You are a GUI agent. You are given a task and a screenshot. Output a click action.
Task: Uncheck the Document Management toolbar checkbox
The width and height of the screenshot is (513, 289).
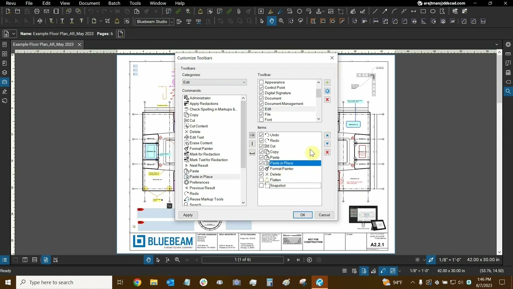tap(261, 104)
